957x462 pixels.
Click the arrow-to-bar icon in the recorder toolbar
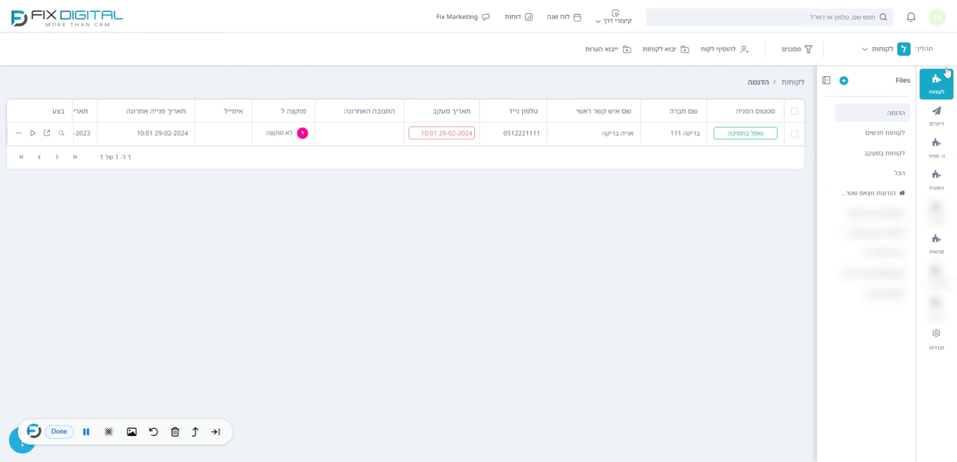click(216, 432)
